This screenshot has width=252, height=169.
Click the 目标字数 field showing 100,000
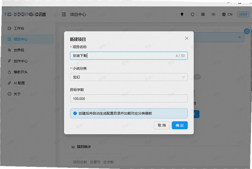(129, 99)
